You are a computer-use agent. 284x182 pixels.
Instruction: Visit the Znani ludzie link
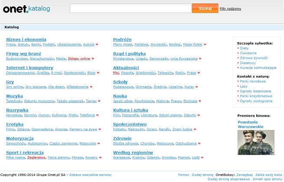click(182, 129)
